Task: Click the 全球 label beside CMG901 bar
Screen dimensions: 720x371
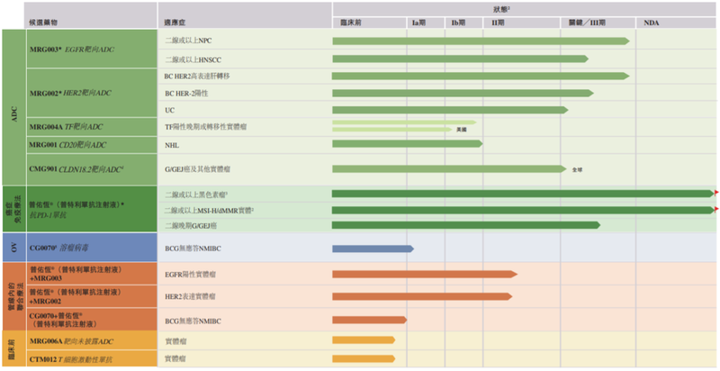Action: tap(577, 168)
